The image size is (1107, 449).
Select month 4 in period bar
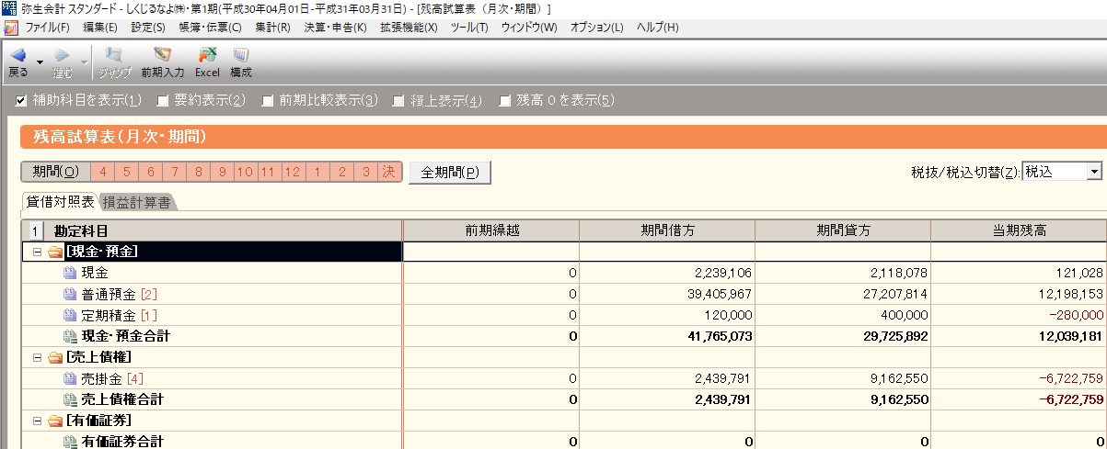tap(103, 172)
